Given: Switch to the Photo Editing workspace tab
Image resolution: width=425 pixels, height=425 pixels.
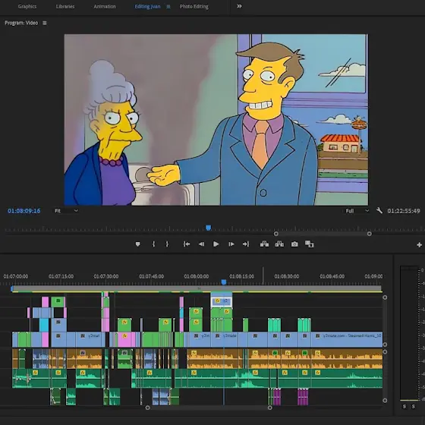Looking at the screenshot, I should [194, 7].
